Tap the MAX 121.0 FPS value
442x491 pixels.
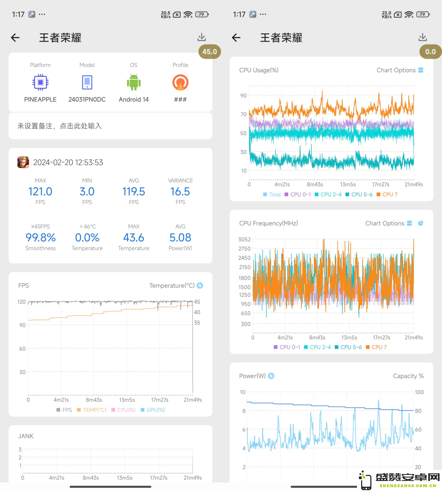(40, 192)
